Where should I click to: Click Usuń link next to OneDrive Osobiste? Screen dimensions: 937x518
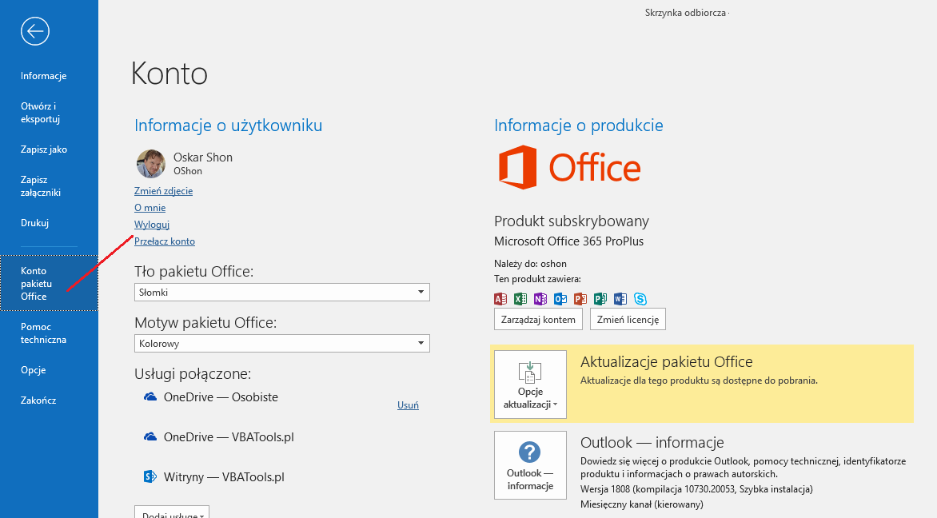click(x=409, y=404)
